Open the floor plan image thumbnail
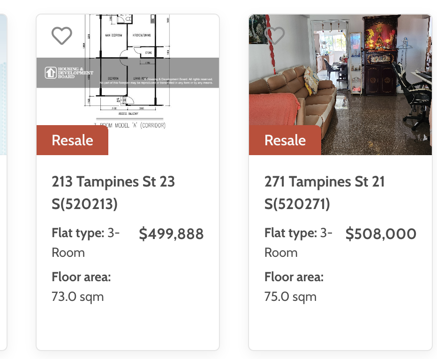Screen dimensions: 437x359 click(128, 85)
